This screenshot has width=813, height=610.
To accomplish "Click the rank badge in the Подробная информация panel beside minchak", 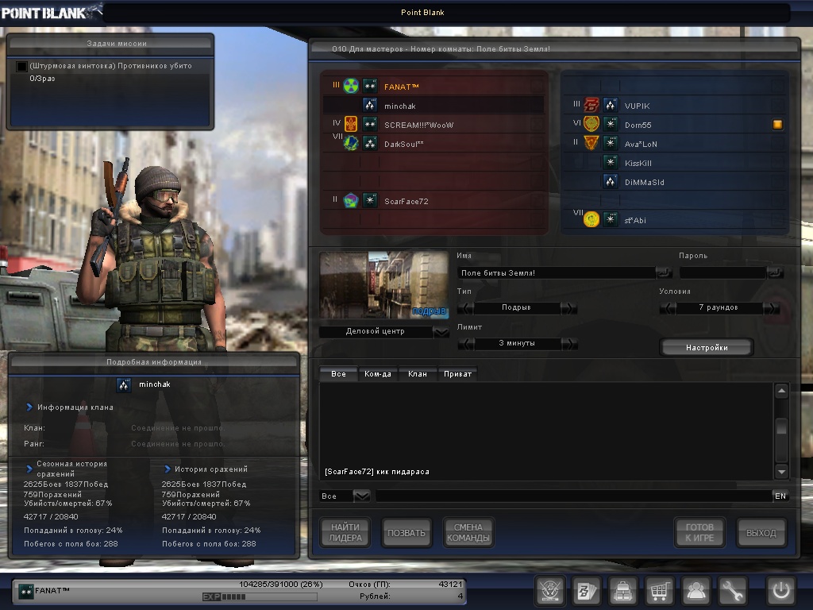I will pos(124,384).
